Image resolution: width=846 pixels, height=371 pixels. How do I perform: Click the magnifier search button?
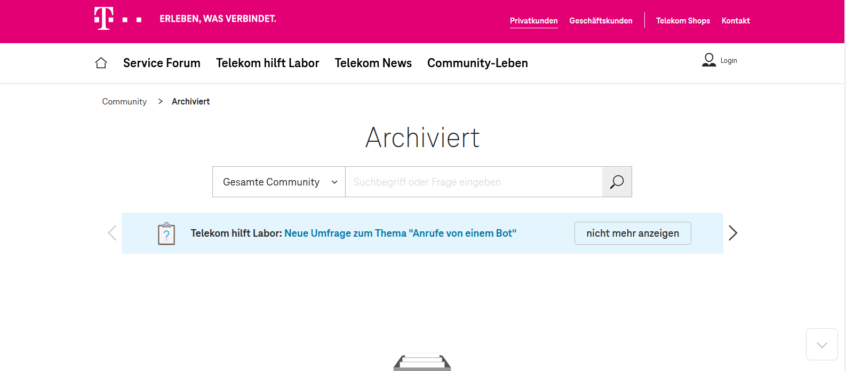tap(617, 182)
